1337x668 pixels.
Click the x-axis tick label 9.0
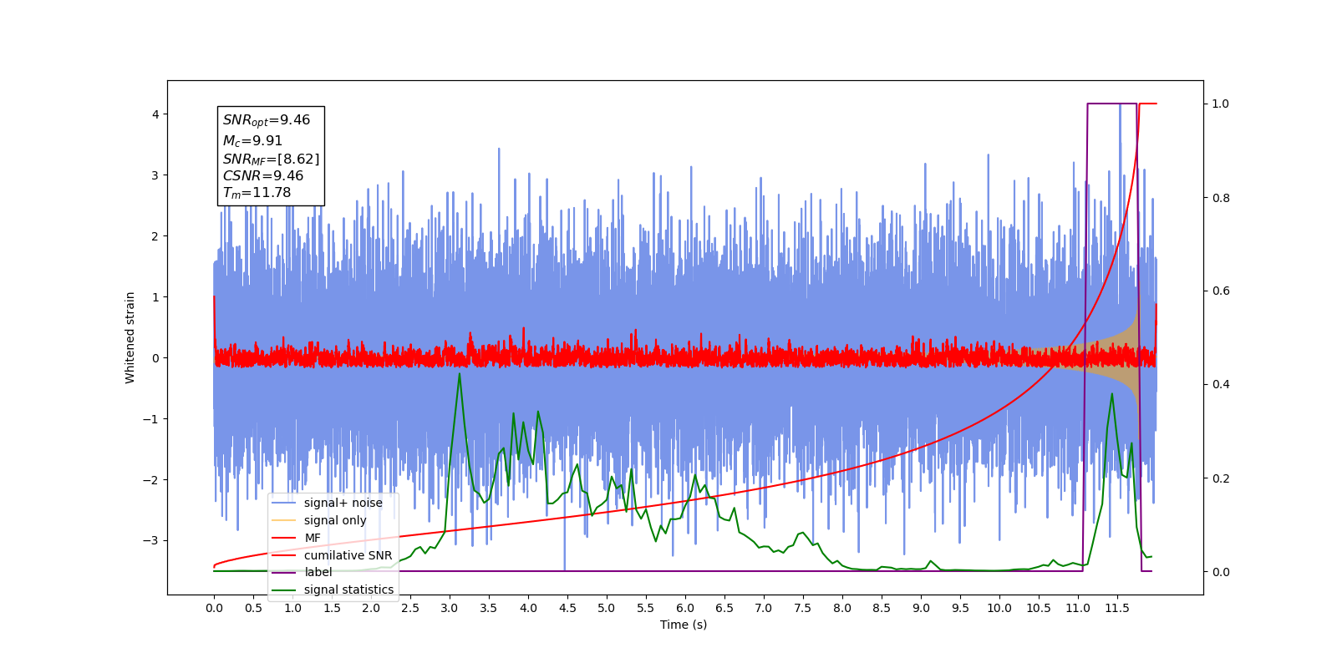[921, 608]
